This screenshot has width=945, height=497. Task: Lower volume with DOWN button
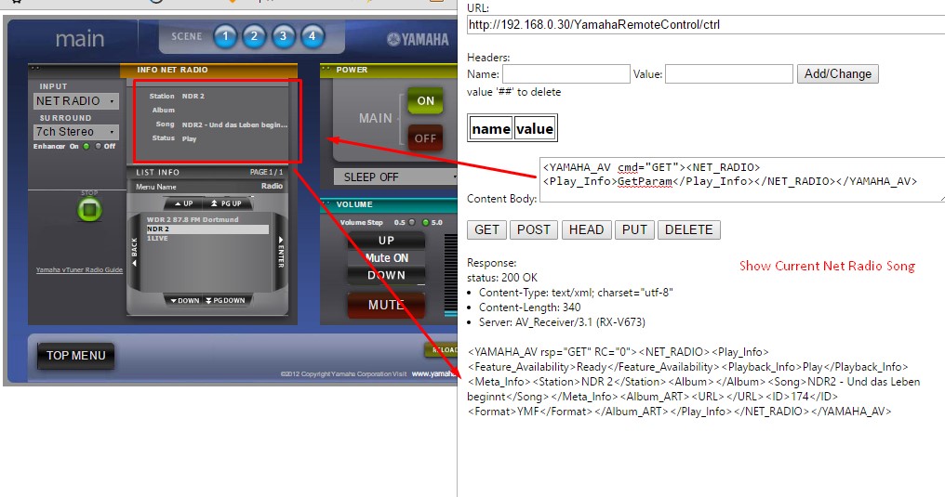[386, 275]
